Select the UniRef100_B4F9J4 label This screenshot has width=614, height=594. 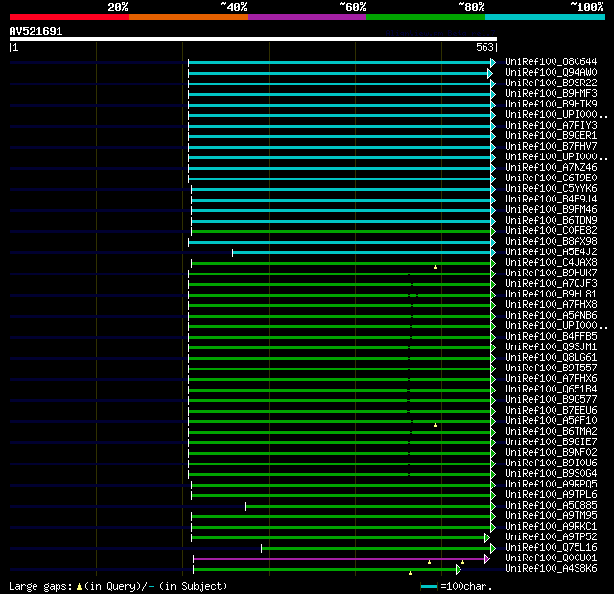click(551, 200)
